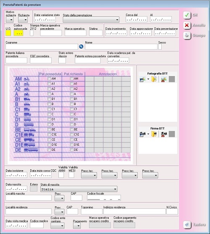Tick the AM checkbox under Pat.posseduta
This screenshot has height=234, width=210.
[49, 79]
